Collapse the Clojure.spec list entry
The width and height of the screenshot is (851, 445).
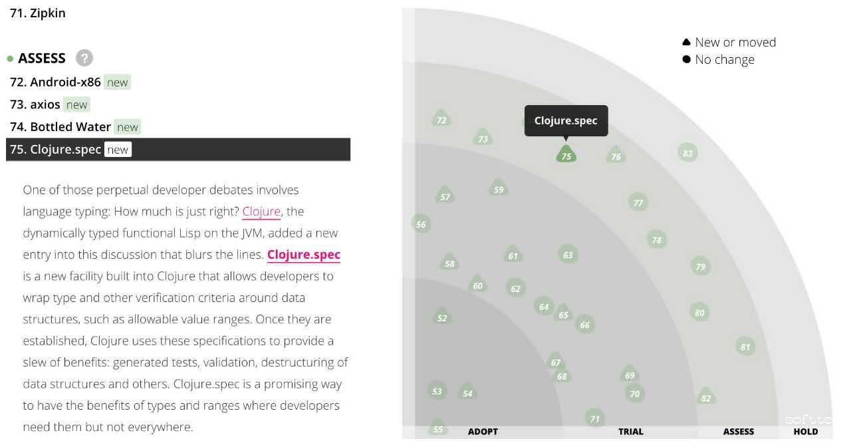[x=178, y=150]
